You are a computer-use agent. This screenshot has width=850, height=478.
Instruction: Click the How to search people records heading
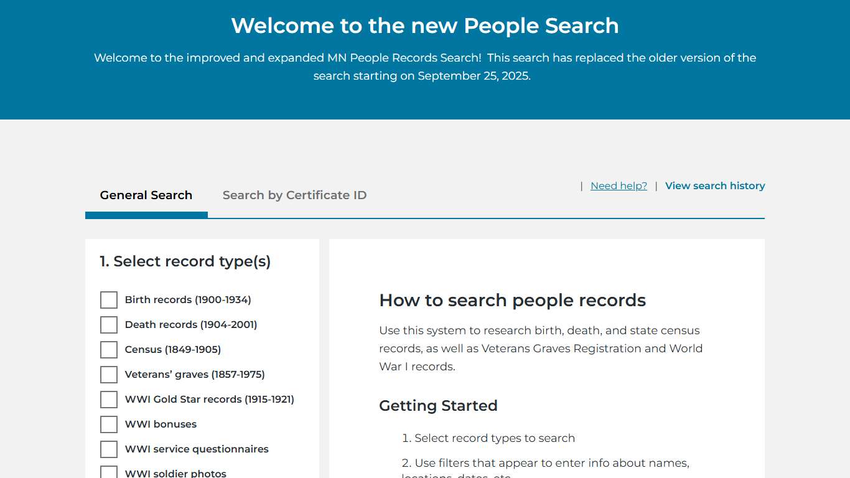click(512, 300)
